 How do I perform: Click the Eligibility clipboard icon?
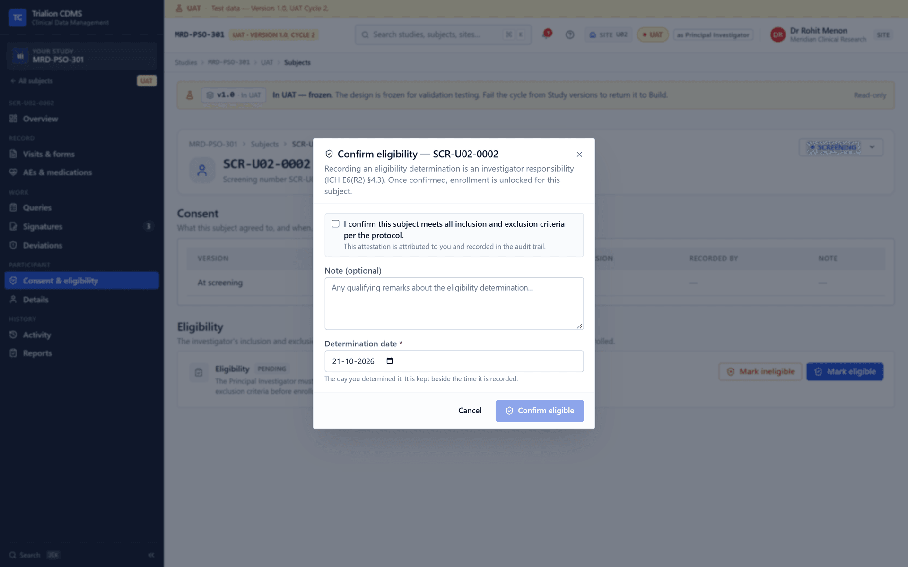tap(199, 372)
